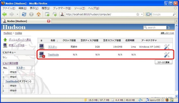Screen dimensions: 179x103
Task: Click the Google search input box
Action: [162, 14]
